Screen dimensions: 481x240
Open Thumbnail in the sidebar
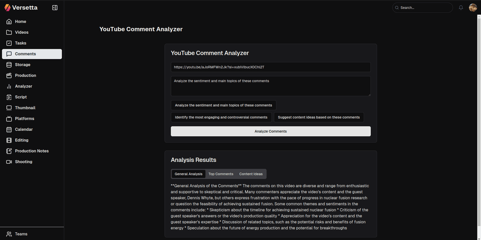[x=32, y=108]
